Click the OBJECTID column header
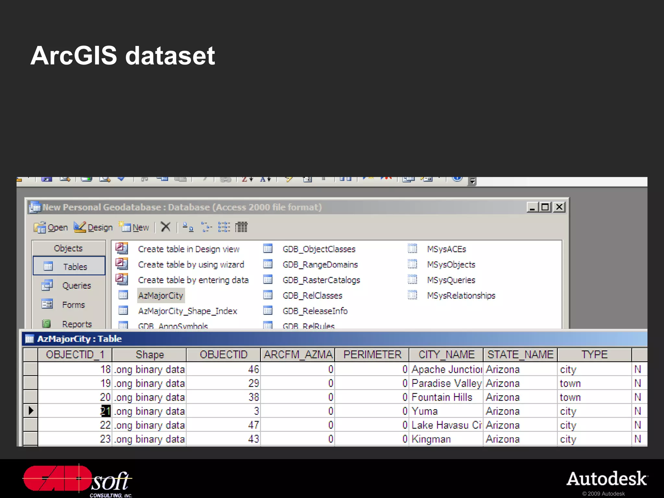Image resolution: width=664 pixels, height=498 pixels. (224, 355)
